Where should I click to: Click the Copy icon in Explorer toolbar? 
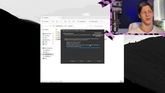(57, 21)
